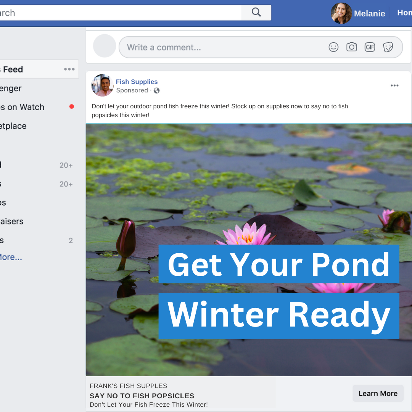
Task: Go to Melanie's profile name link
Action: [369, 13]
